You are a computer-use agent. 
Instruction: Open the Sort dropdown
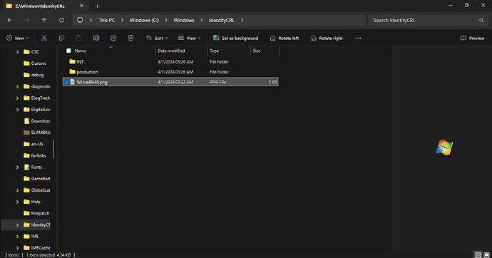pyautogui.click(x=157, y=38)
